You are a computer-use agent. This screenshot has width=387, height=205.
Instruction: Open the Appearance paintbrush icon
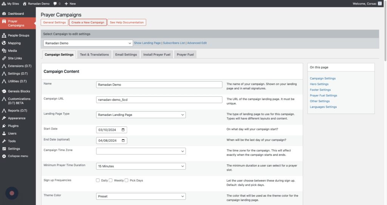click(x=4, y=118)
